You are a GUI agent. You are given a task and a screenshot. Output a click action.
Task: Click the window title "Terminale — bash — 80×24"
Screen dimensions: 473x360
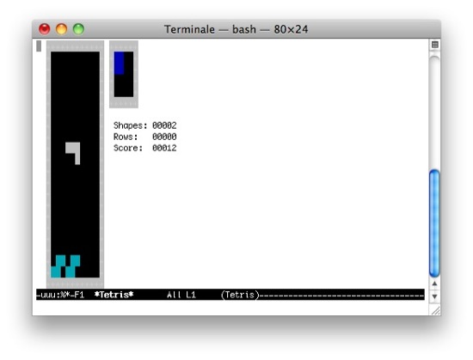(x=236, y=29)
